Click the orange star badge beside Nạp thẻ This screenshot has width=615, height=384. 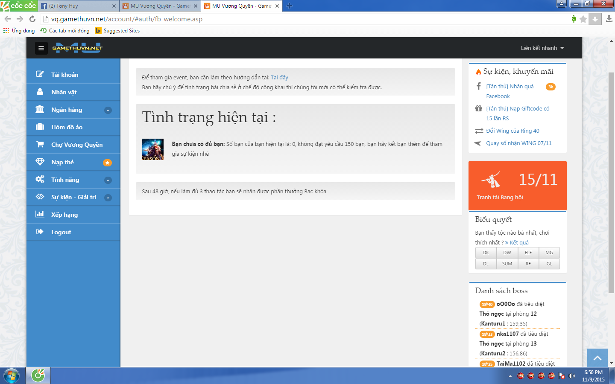[x=108, y=163]
